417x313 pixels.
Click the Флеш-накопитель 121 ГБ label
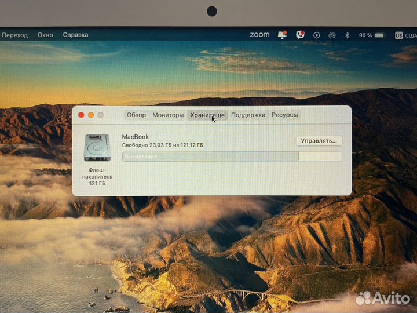pyautogui.click(x=97, y=176)
